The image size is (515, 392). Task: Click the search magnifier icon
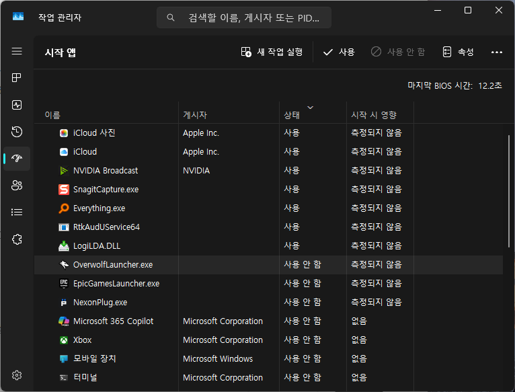tap(171, 17)
